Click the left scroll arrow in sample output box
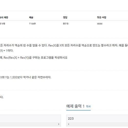128x128 pixels. pyautogui.click(x=68, y=124)
